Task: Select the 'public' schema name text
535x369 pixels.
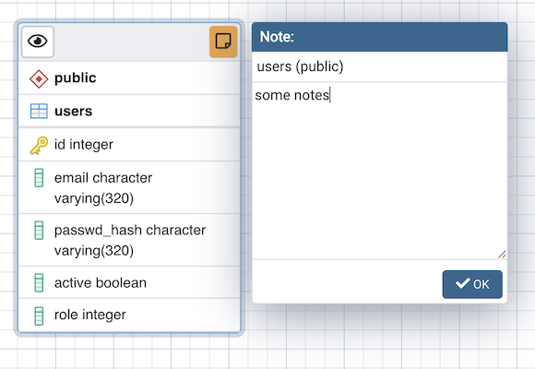Action: click(76, 77)
